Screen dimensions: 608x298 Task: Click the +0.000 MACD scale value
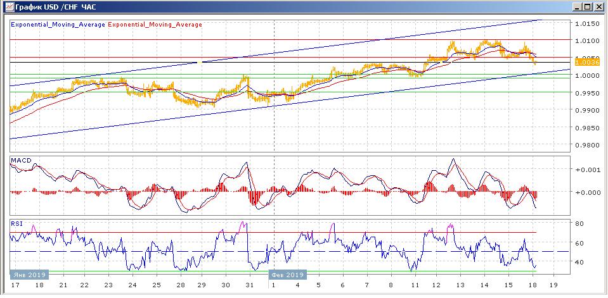point(586,192)
